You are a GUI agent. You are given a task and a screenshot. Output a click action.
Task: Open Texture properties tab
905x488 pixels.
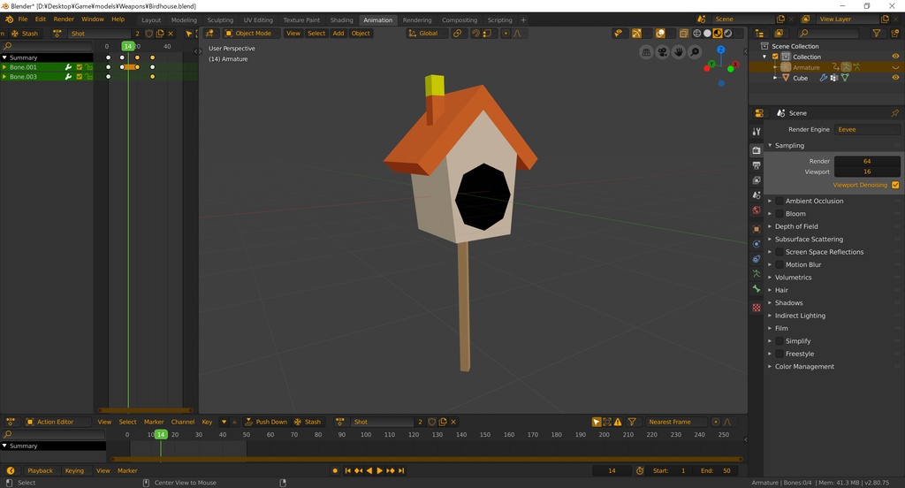click(x=757, y=308)
